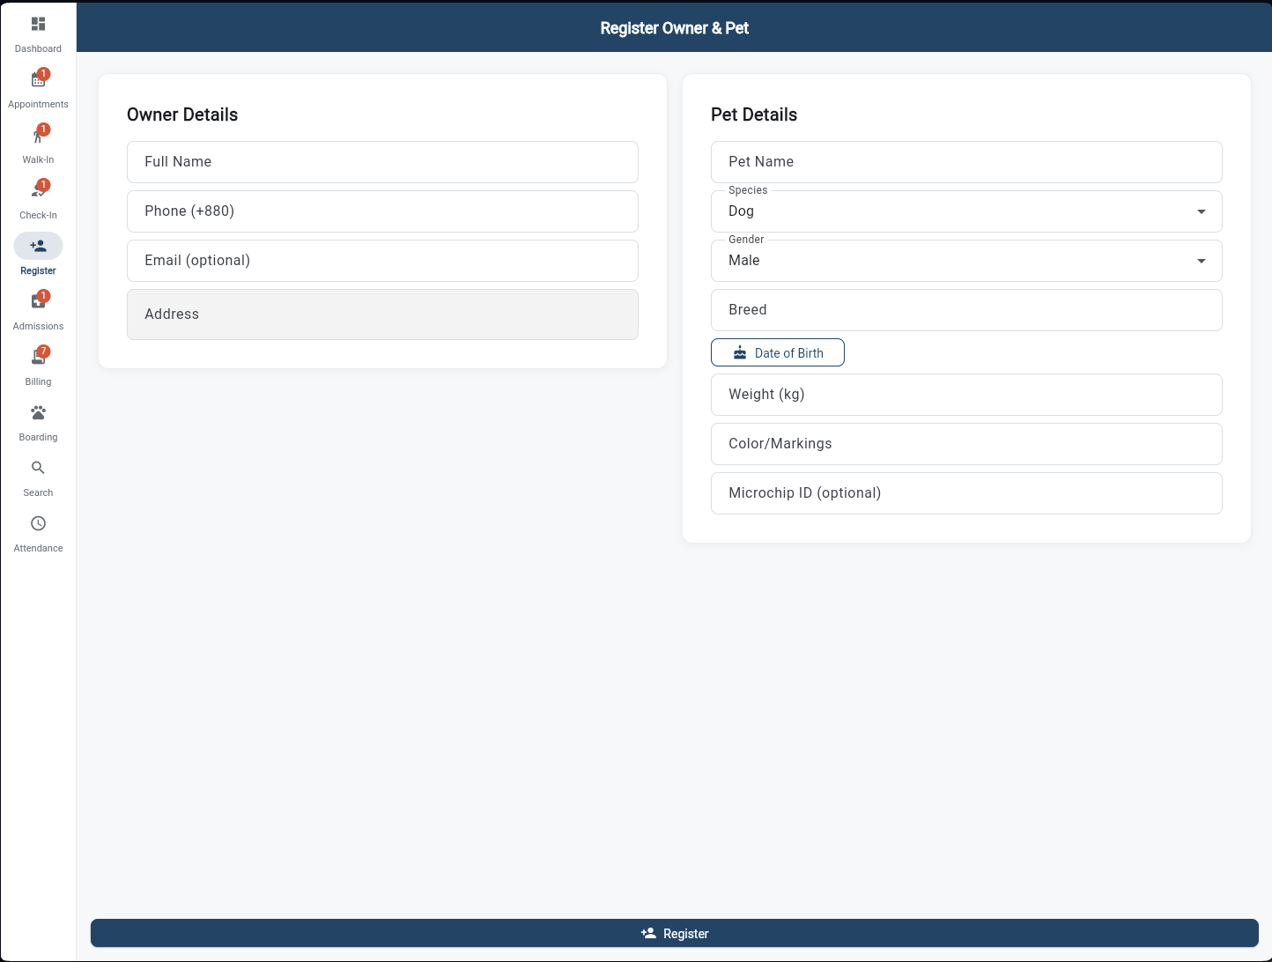Viewport: 1272px width, 962px height.
Task: Open Billing via the invoice icon
Action: point(38,356)
